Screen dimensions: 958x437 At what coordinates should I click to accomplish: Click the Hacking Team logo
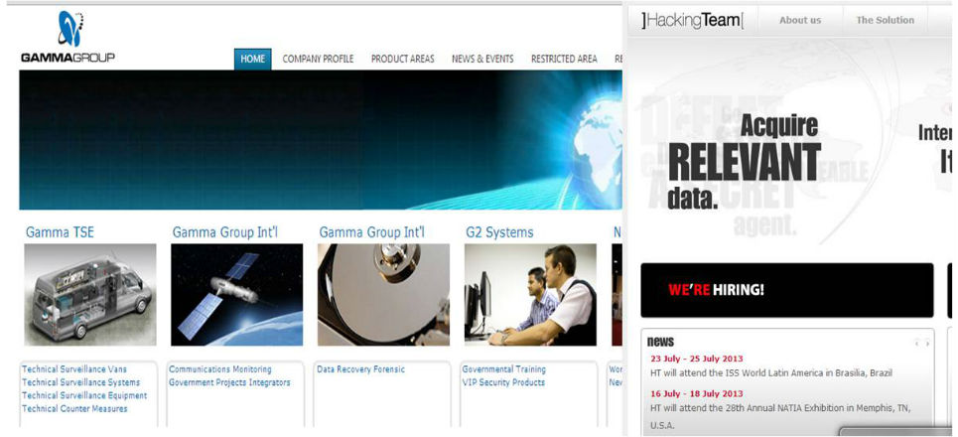coord(692,20)
